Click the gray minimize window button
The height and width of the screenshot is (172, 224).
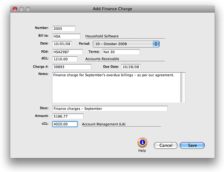[x=22, y=9]
